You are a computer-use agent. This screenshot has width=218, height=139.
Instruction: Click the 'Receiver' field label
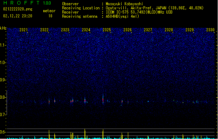click(70, 12)
